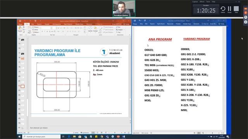The height and width of the screenshot is (139, 248).
Task: Click the 'YARDIMCI PROGRAM' heading in Word
Action: click(x=196, y=39)
